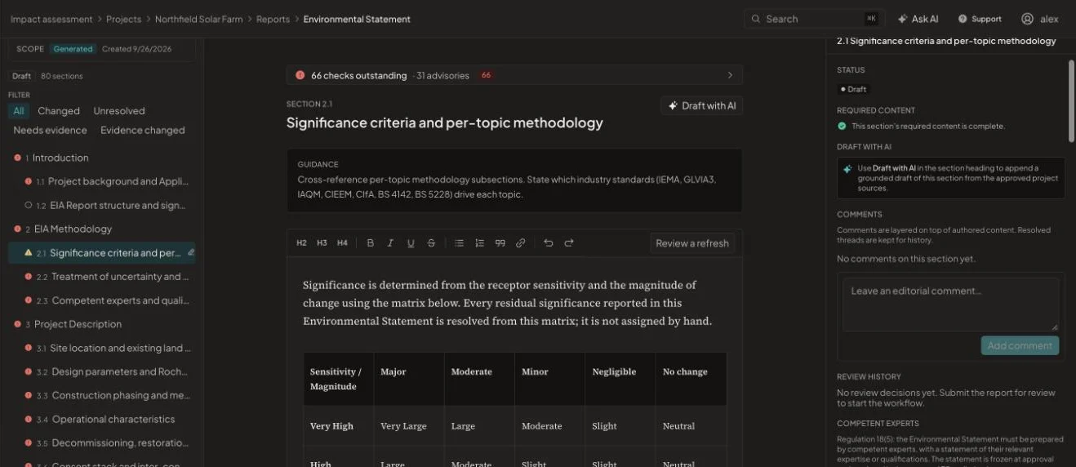Toggle underline formatting

pos(411,243)
